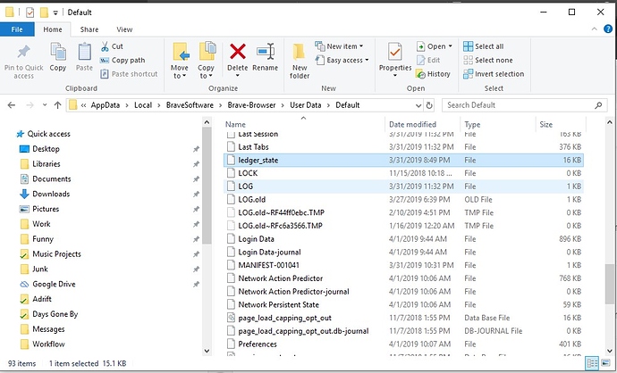
Task: Click Copy path in ribbon
Action: click(123, 60)
